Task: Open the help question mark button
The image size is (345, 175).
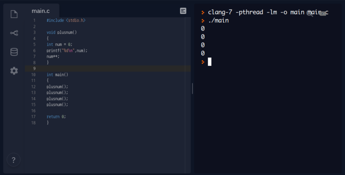Action: pos(14,160)
